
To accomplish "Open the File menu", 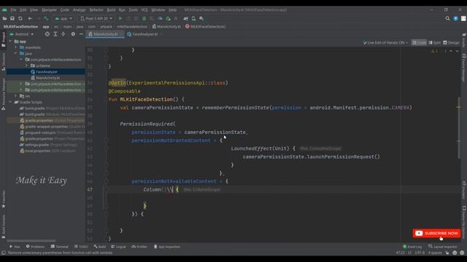I will click(13, 9).
